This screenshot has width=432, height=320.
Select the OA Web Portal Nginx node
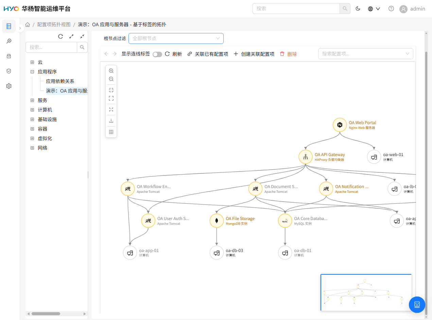pyautogui.click(x=340, y=125)
